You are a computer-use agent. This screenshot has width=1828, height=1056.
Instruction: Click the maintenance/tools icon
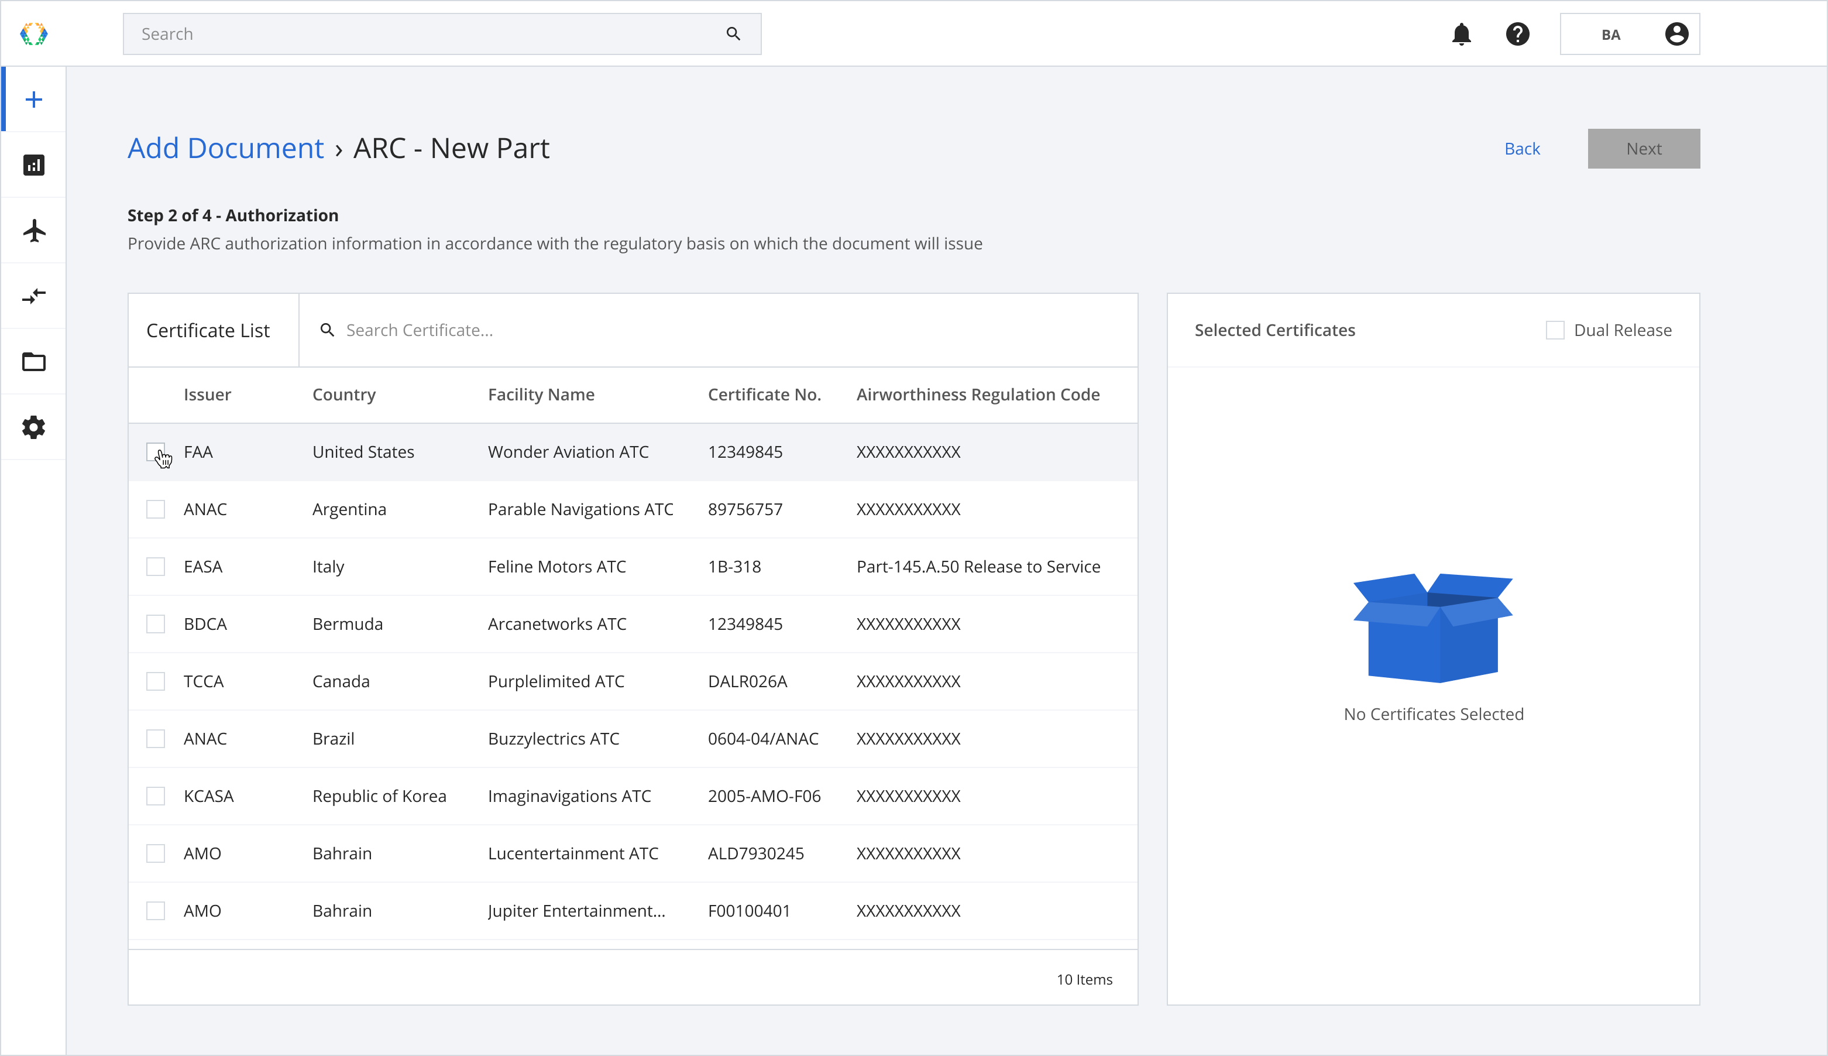(x=34, y=426)
